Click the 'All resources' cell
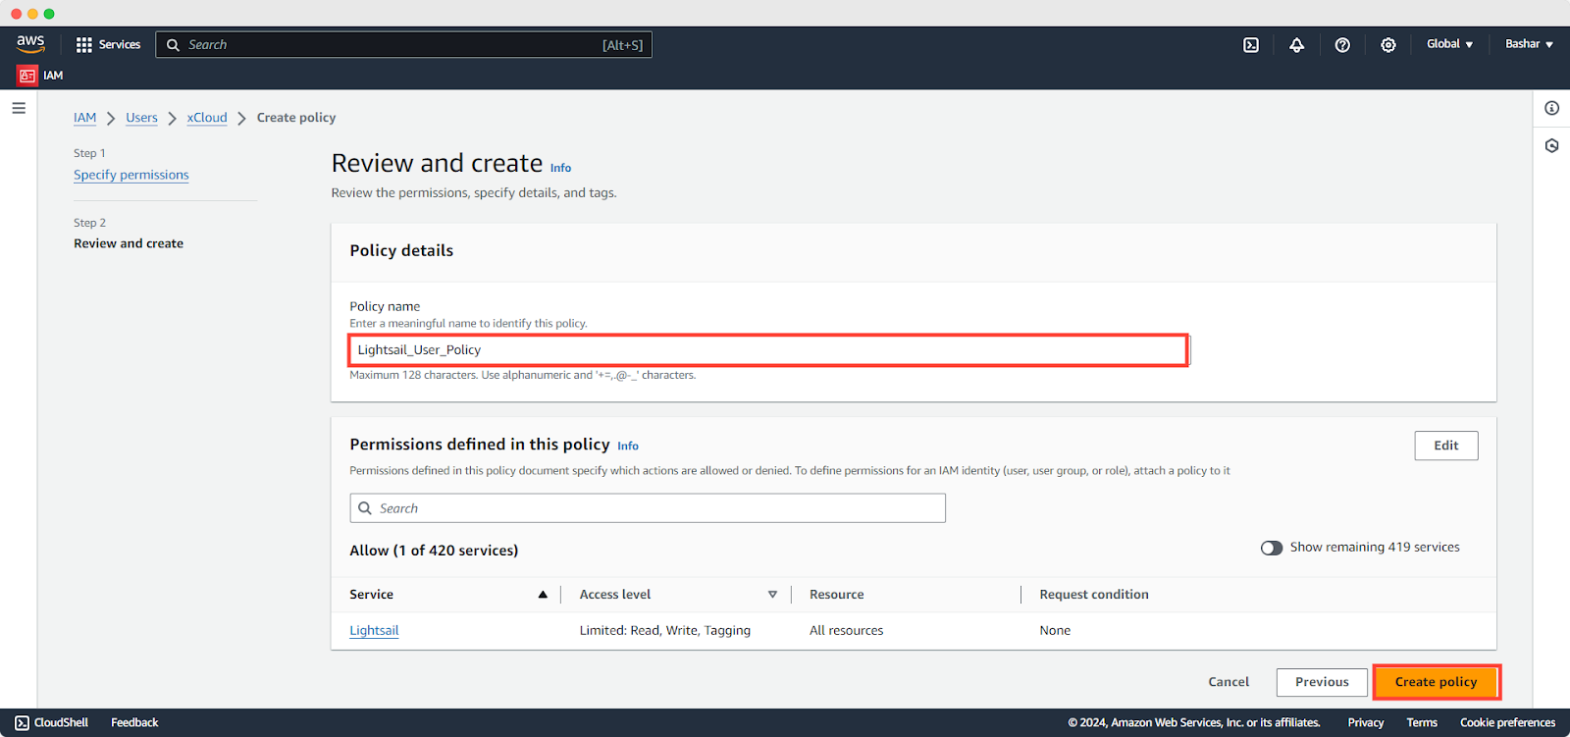This screenshot has height=737, width=1570. tap(847, 631)
